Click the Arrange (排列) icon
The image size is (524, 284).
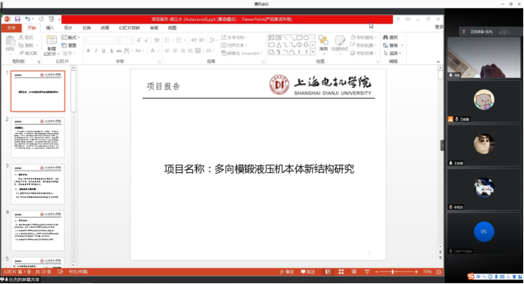pos(323,44)
